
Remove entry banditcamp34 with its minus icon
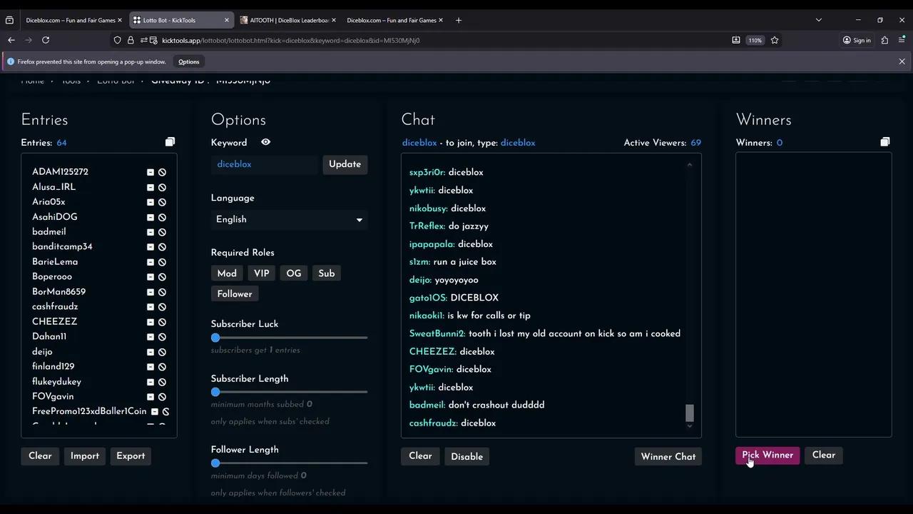pos(151,247)
